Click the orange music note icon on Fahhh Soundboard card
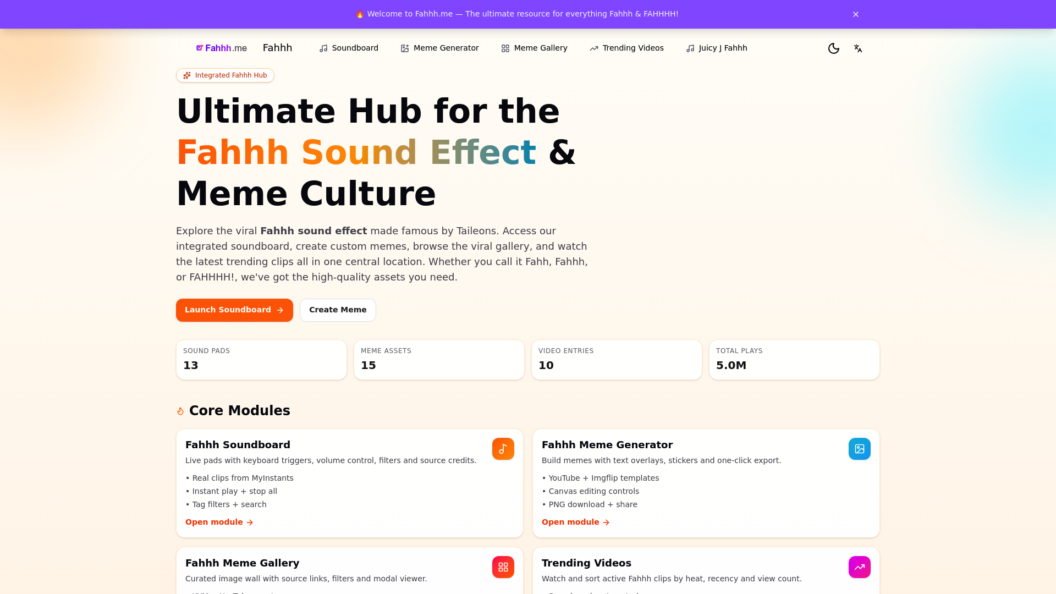The image size is (1056, 594). (503, 448)
